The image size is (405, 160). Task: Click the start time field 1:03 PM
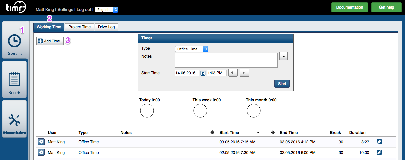tap(217, 73)
